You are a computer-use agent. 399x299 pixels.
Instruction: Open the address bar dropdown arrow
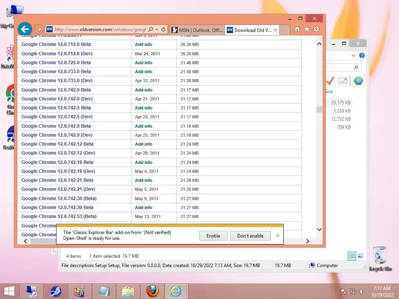(x=157, y=30)
